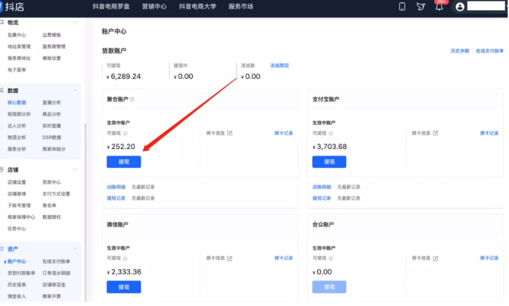View 冻结原因 link beside 冻结款
The image size is (509, 306).
click(x=279, y=65)
